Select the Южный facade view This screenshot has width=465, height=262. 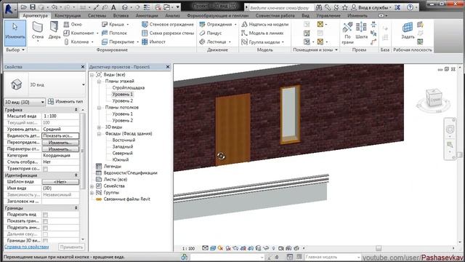tap(121, 160)
